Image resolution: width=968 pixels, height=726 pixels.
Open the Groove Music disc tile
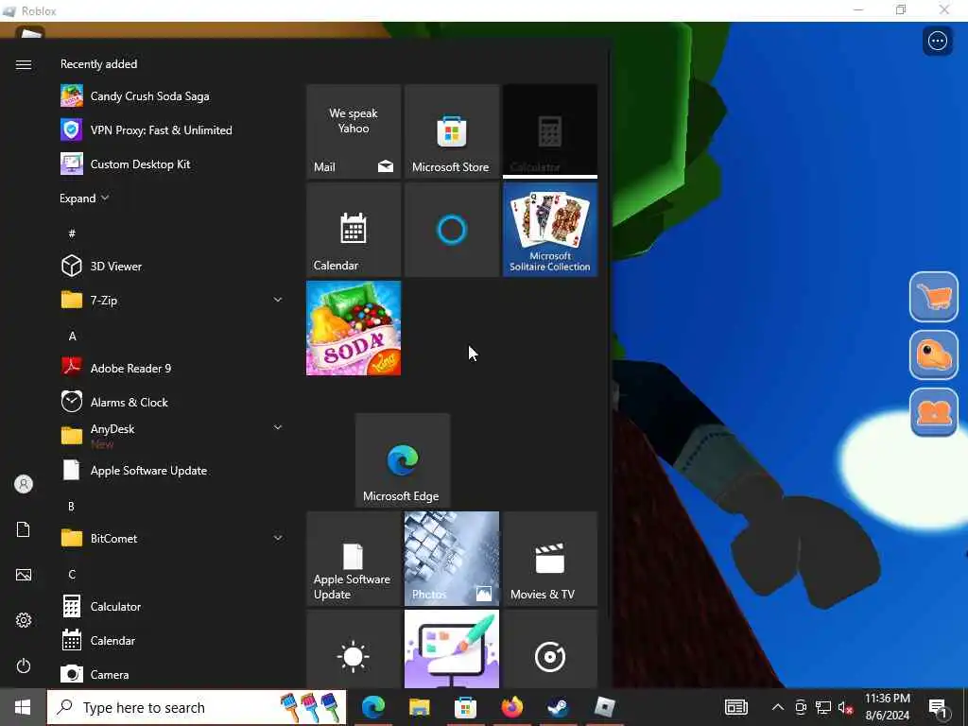coord(550,648)
